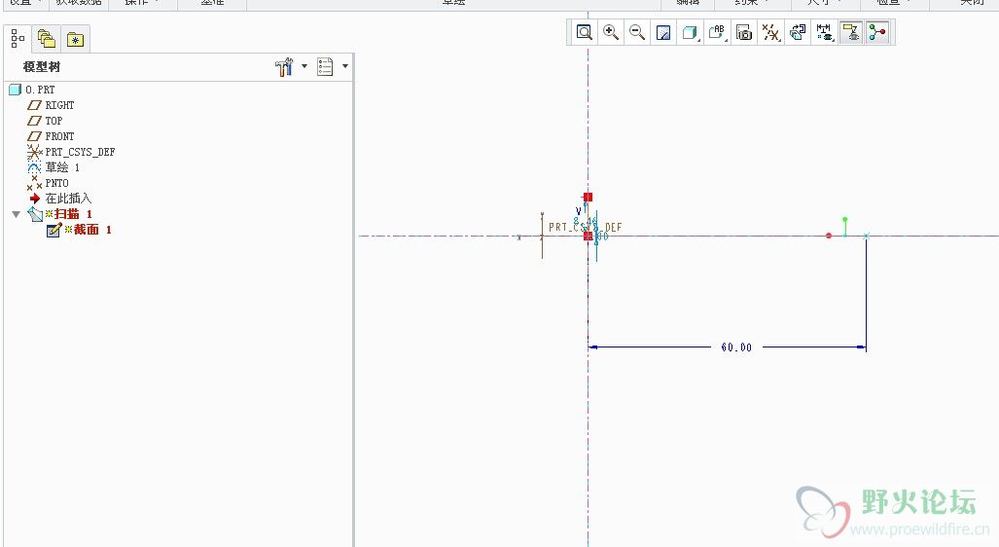Select the 扫描 1 sweep feature

(61, 214)
